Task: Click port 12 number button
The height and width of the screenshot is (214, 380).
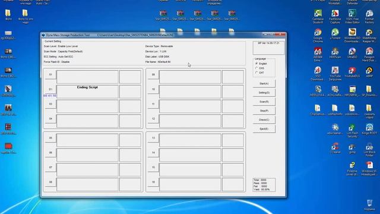Action: [153, 119]
